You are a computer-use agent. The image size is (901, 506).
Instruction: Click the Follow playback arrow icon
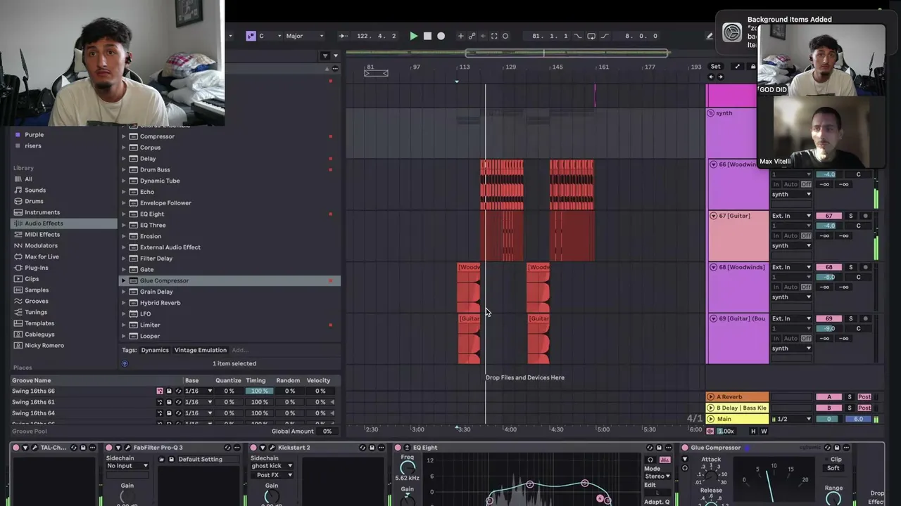(x=343, y=36)
